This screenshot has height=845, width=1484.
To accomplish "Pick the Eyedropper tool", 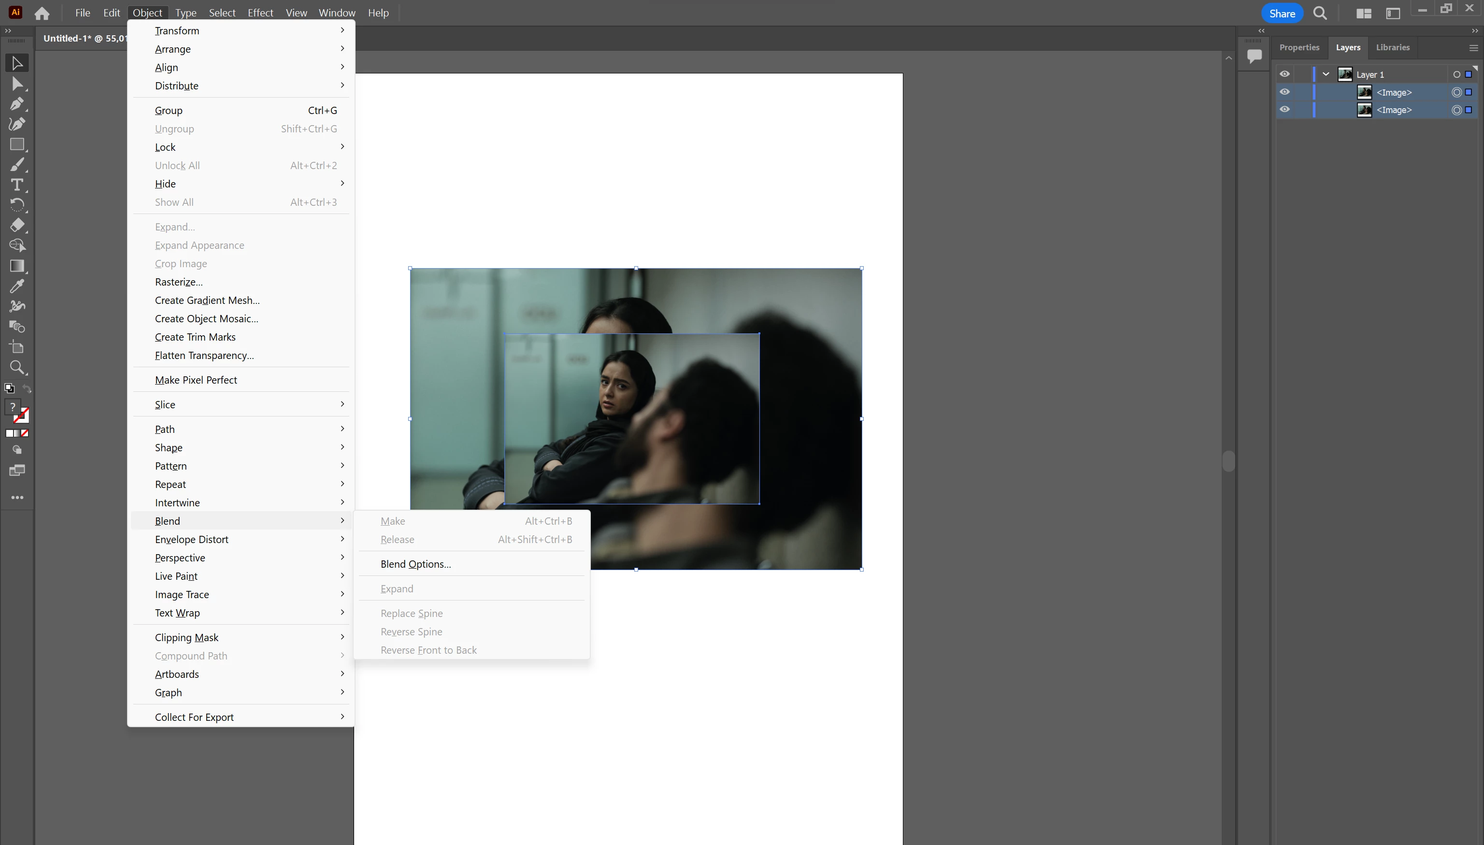I will pos(17,286).
